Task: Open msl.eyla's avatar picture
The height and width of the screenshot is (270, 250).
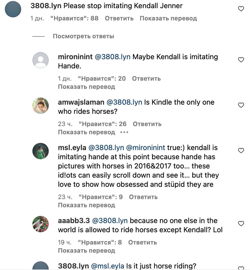Action: pyautogui.click(x=41, y=151)
